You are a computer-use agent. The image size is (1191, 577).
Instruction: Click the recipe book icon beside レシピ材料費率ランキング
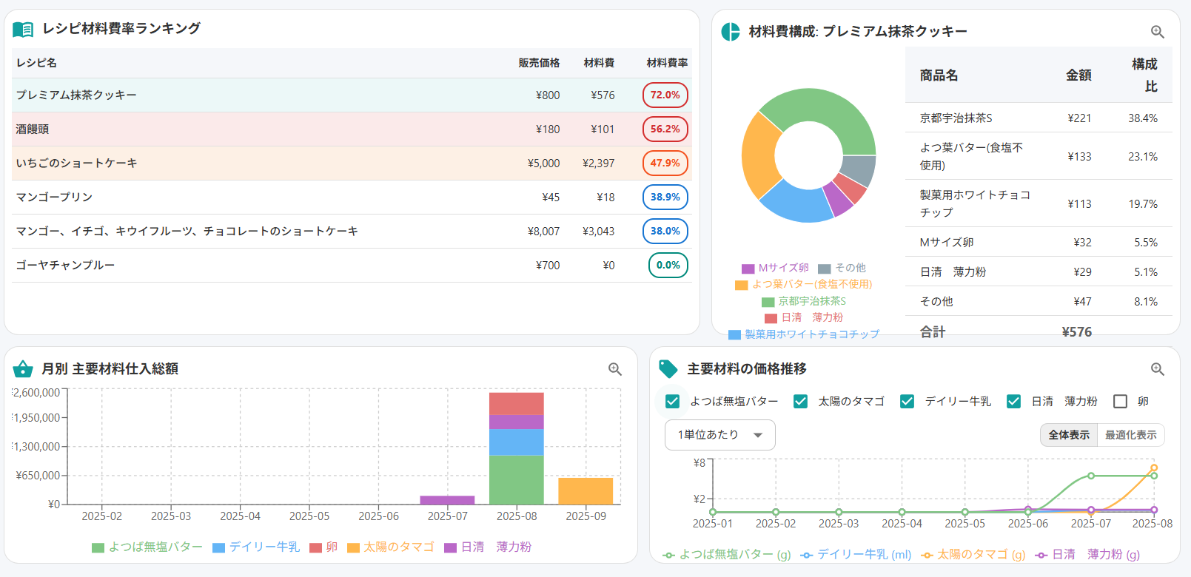tap(23, 29)
